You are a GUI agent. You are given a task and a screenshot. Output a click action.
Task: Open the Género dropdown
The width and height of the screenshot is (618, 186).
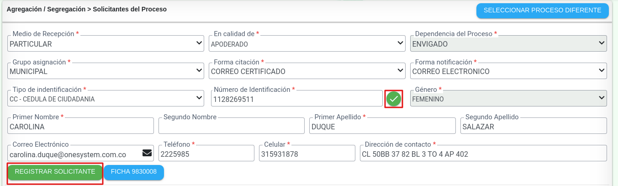pos(509,99)
